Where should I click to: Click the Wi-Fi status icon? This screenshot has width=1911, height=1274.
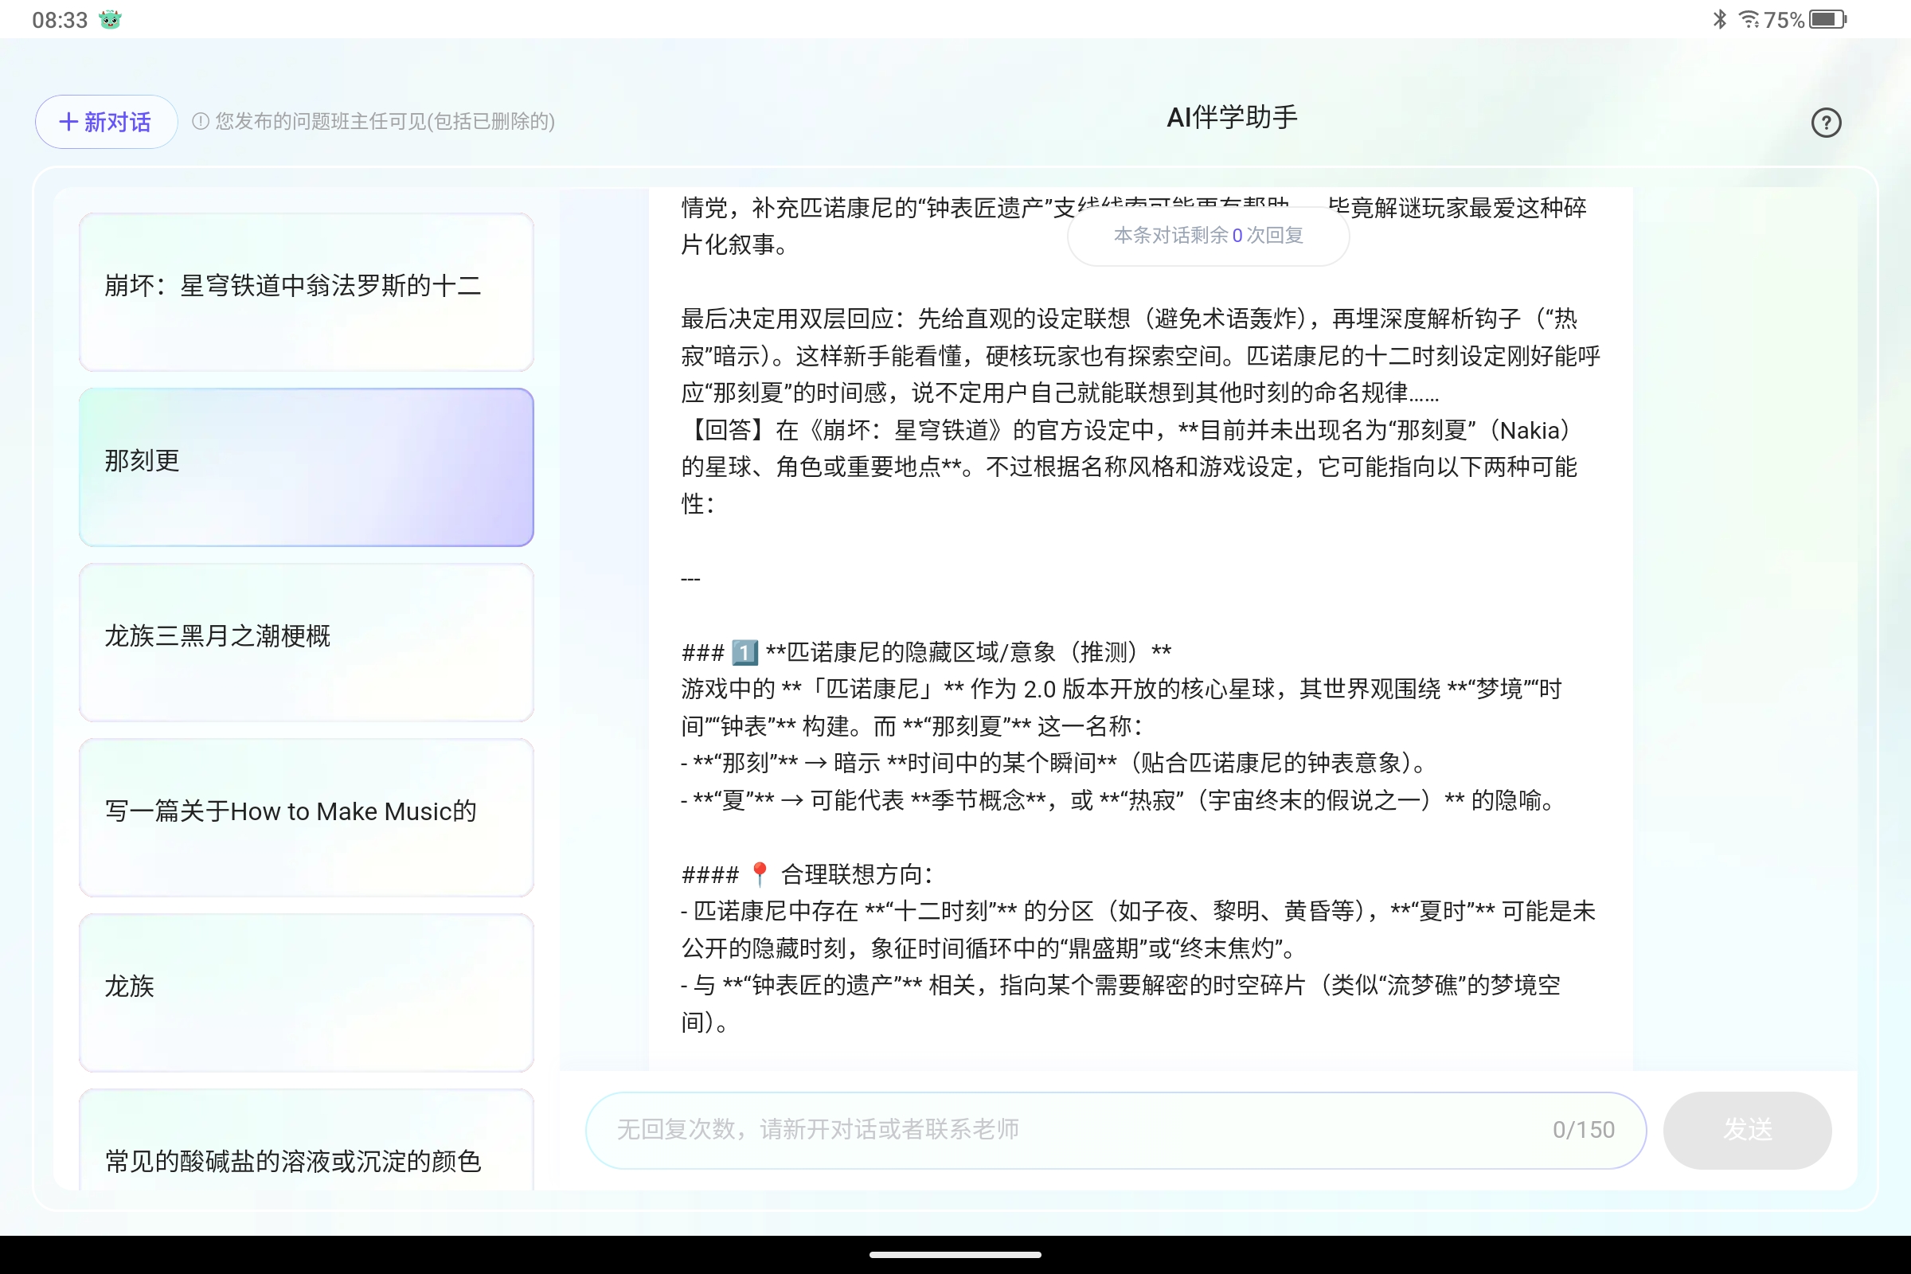click(x=1749, y=19)
